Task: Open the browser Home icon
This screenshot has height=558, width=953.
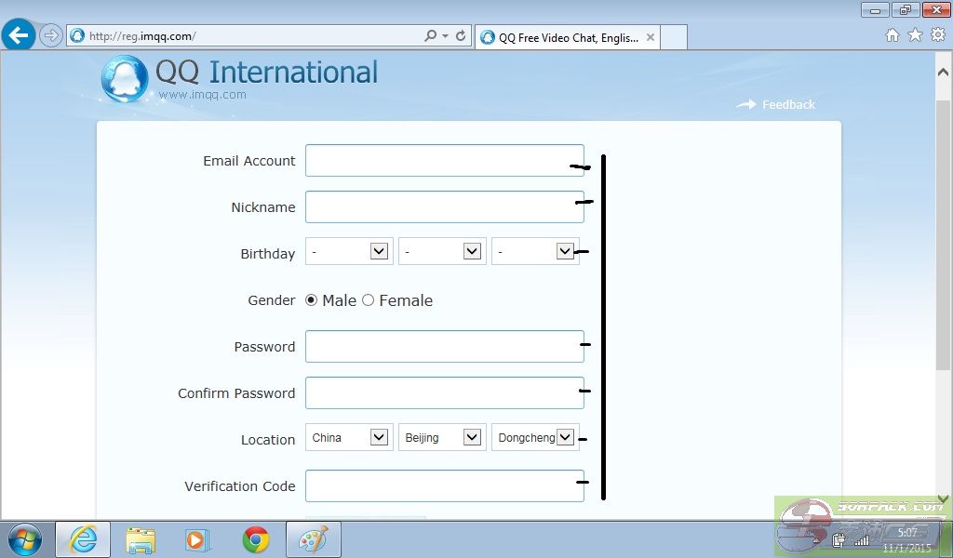Action: point(893,35)
